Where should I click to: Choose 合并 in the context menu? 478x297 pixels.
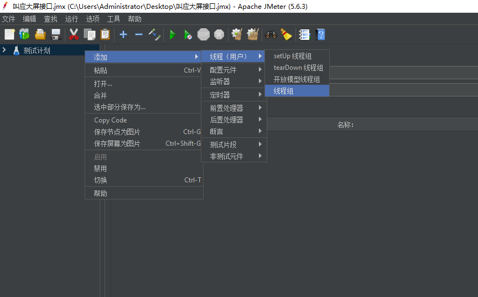pyautogui.click(x=143, y=95)
